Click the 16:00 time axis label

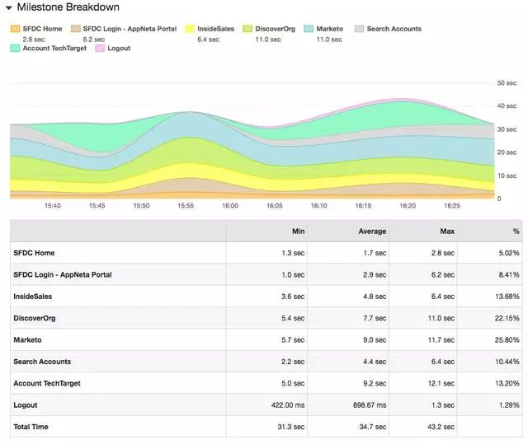click(230, 206)
